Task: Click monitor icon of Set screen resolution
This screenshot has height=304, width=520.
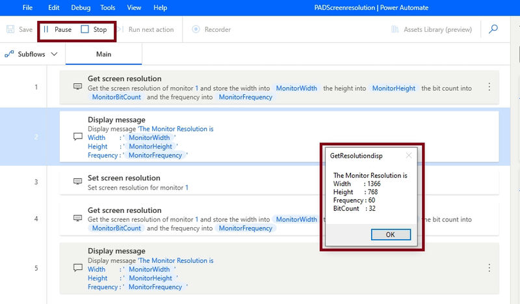Action: 77,182
